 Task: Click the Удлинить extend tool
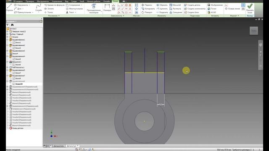(x=161, y=8)
